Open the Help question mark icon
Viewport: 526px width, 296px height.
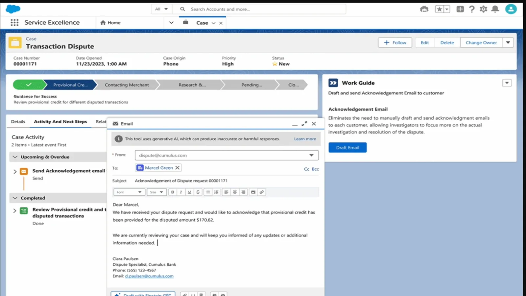click(x=472, y=9)
